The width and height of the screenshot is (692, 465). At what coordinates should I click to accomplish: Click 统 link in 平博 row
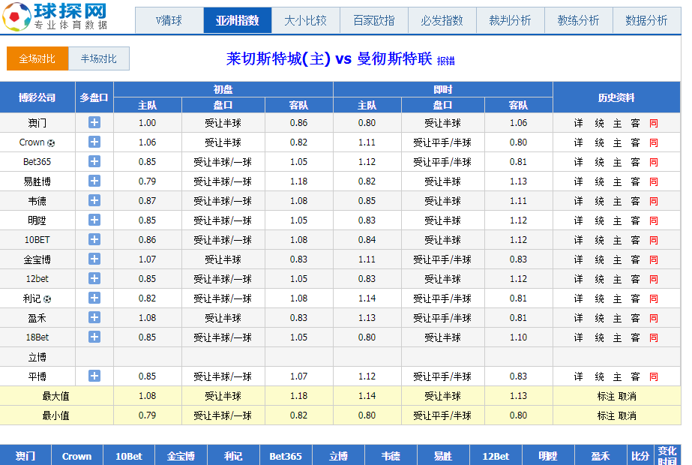click(599, 376)
